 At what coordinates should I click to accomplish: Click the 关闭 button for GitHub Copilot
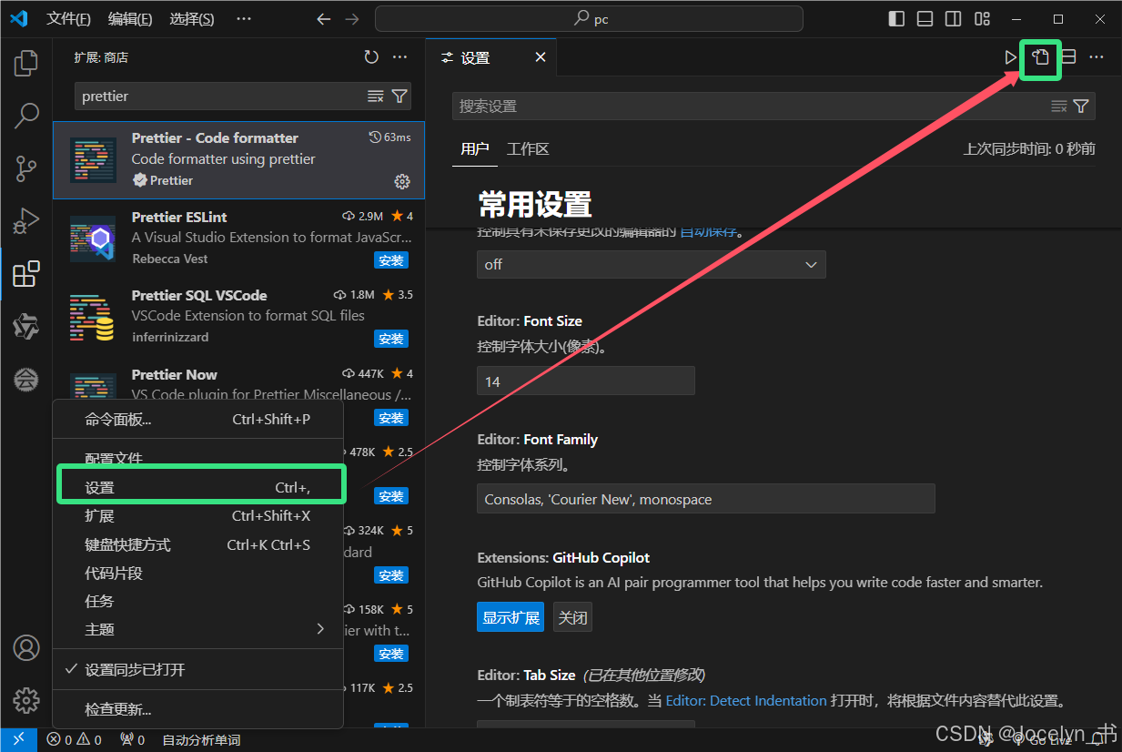(573, 617)
